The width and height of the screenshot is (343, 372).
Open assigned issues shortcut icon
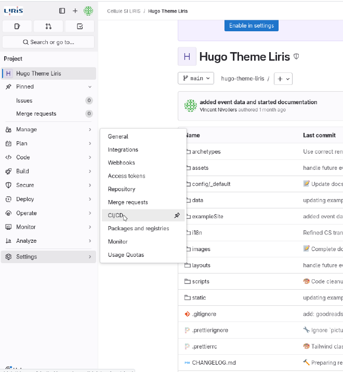click(x=17, y=26)
